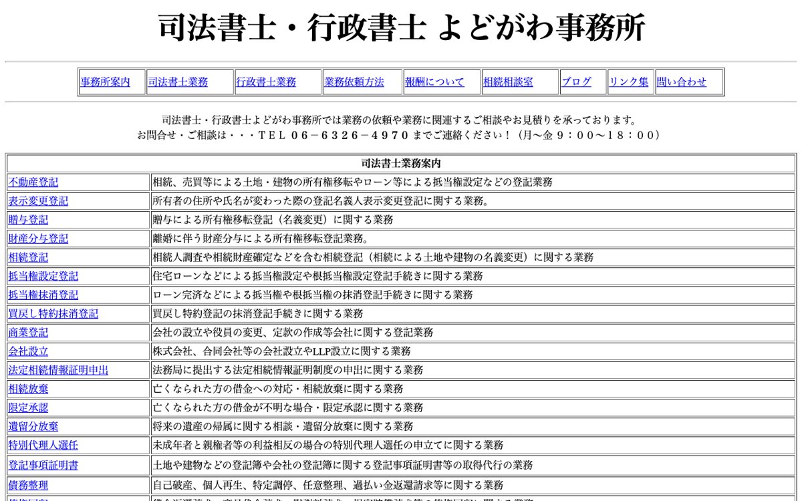Go to 行政書士業務 page
This screenshot has width=802, height=501.
click(266, 82)
